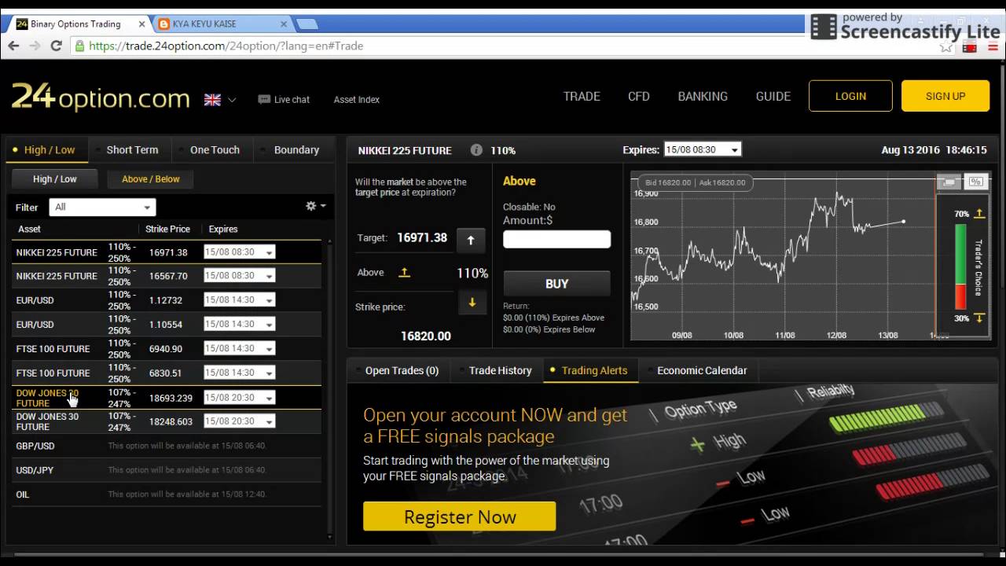Click the Register Now button
The image size is (1006, 566).
pos(460,516)
